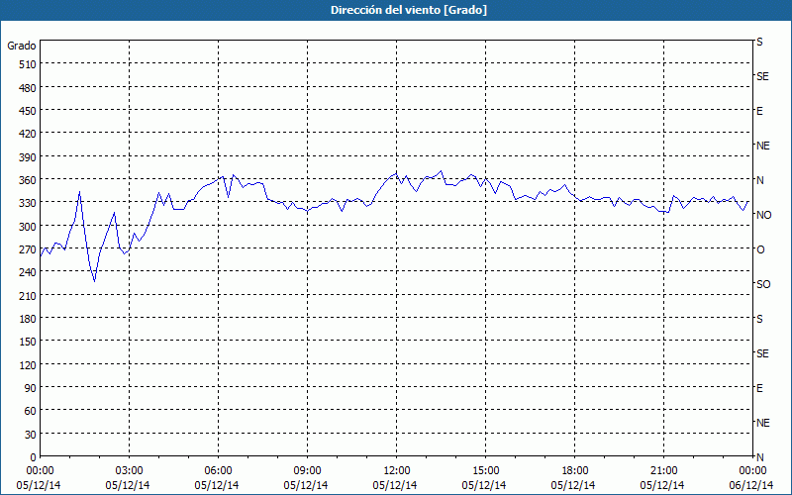Click the 0 degree axis label
Image resolution: width=792 pixels, height=495 pixels.
pyautogui.click(x=34, y=457)
